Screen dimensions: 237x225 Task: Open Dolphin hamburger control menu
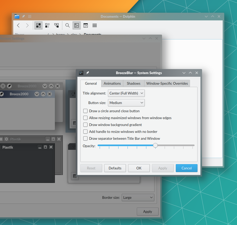pyautogui.click(x=95, y=25)
